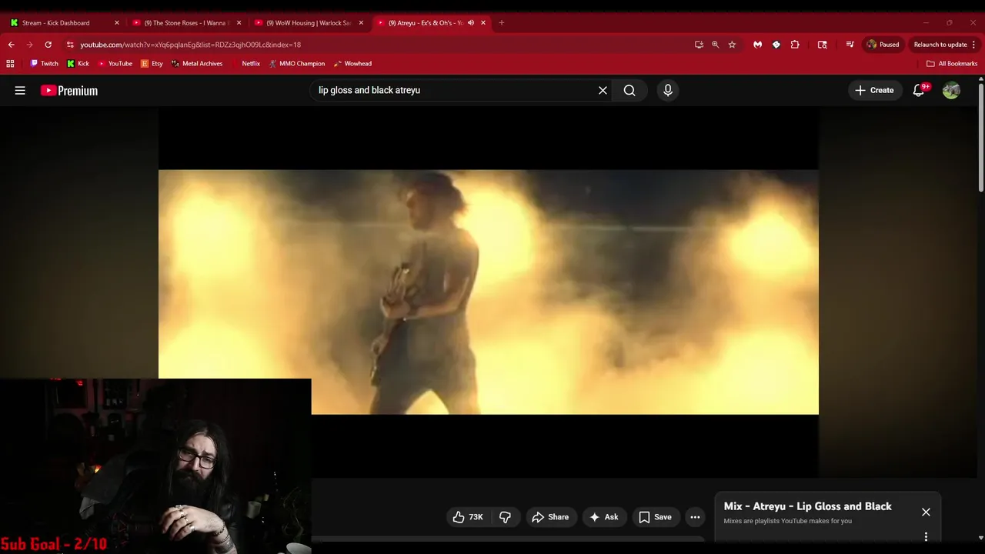Open the Extensions puzzle menu
This screenshot has height=554, width=985.
(795, 45)
